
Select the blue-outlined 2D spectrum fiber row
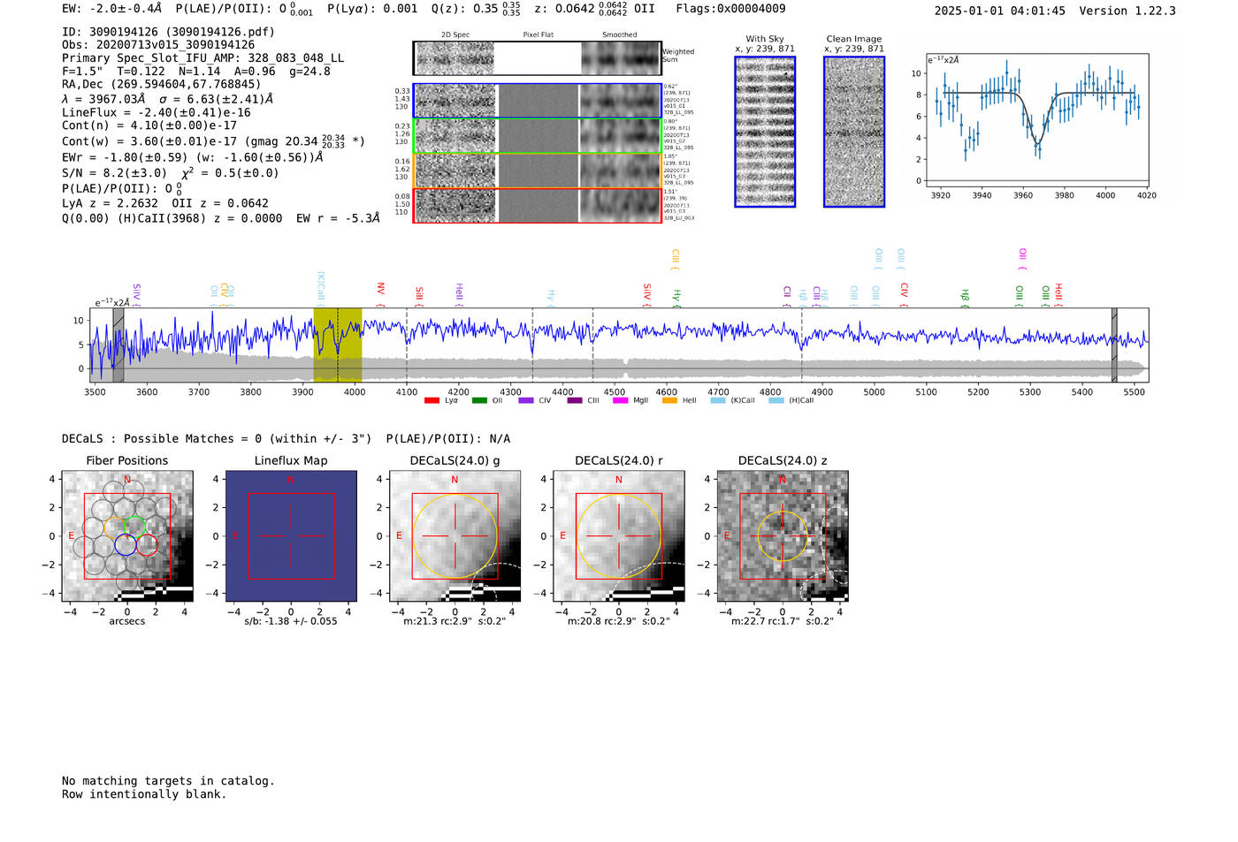click(537, 101)
